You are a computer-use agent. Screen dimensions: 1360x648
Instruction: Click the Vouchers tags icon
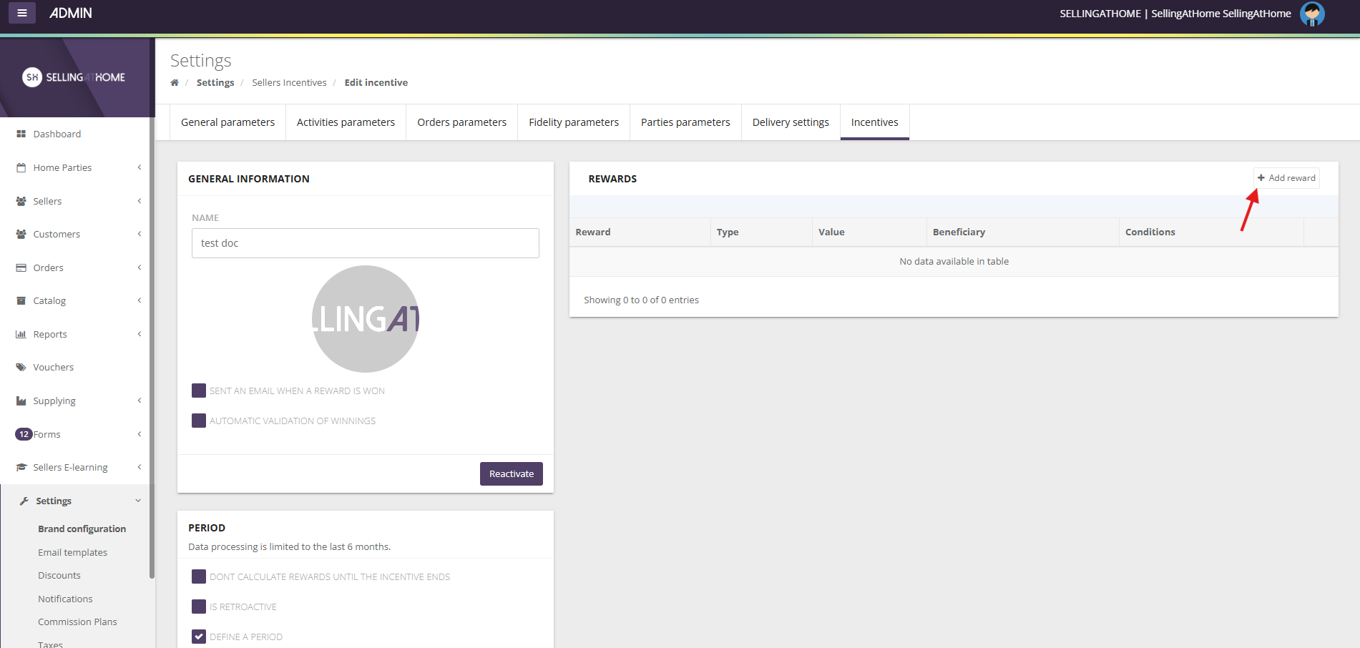click(x=21, y=367)
